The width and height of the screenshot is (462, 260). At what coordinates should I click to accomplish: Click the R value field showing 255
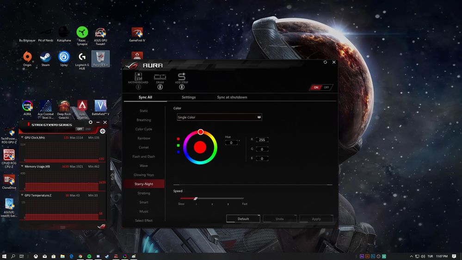point(262,140)
